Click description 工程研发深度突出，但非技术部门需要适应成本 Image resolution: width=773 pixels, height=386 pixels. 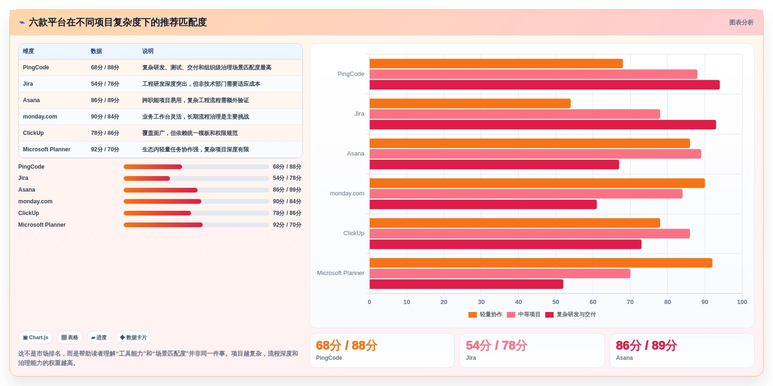(x=201, y=84)
